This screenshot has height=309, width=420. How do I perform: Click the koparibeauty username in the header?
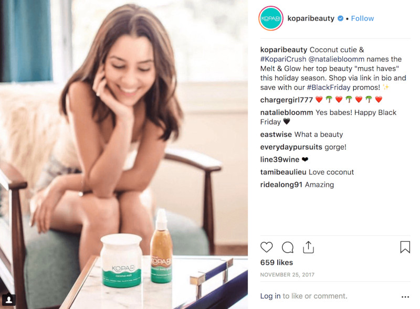pyautogui.click(x=311, y=18)
